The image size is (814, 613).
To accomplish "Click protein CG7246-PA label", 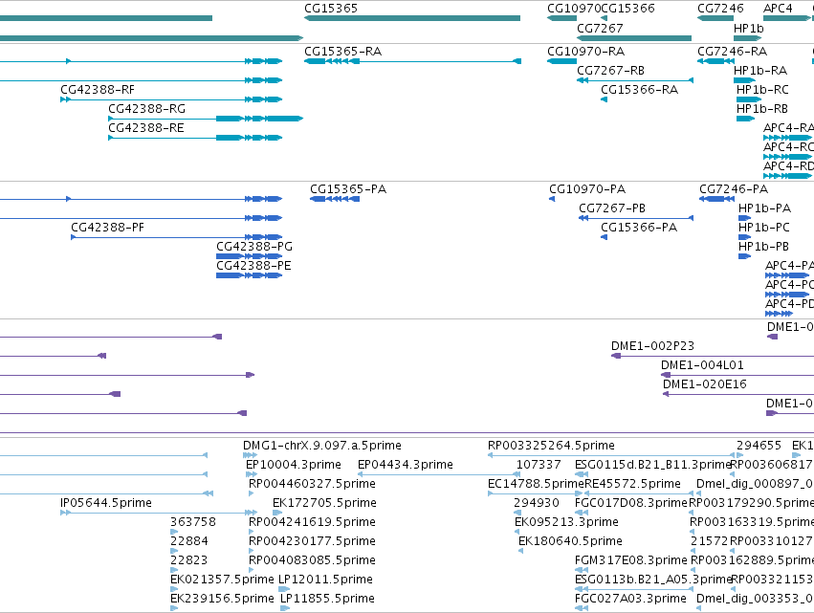I will tap(734, 189).
